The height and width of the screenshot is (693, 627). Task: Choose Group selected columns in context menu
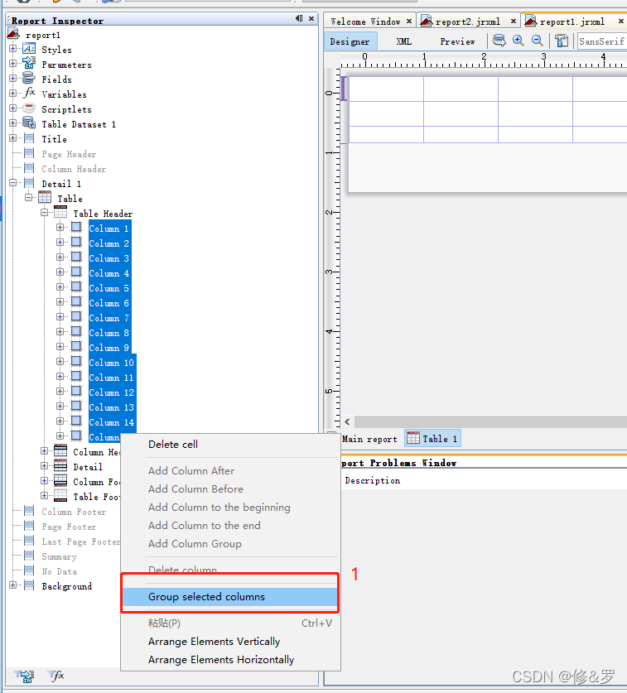coord(230,597)
